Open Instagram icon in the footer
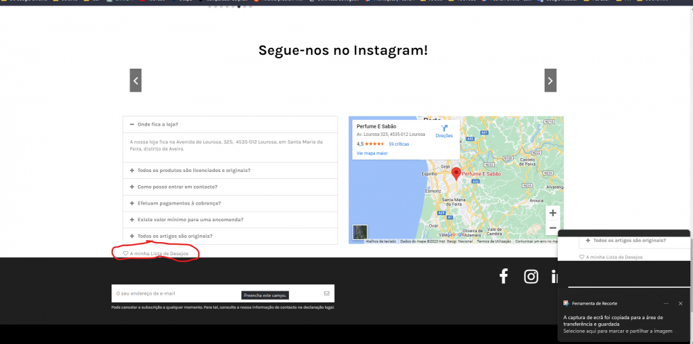This screenshot has height=344, width=693. coord(531,276)
